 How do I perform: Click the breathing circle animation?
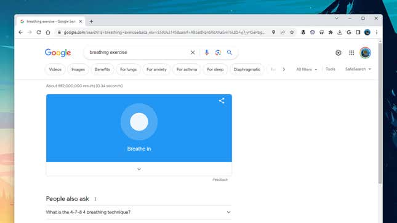point(139,122)
